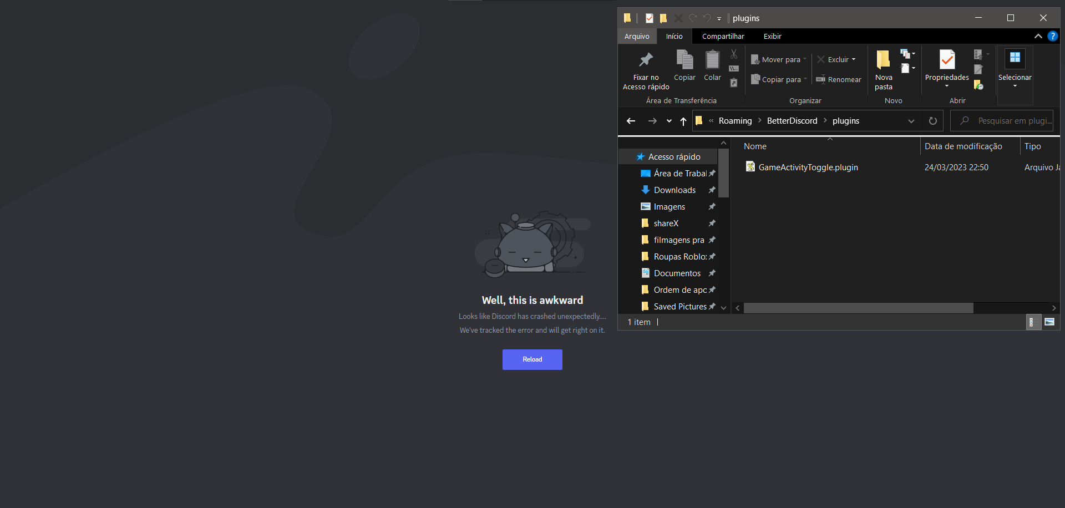Click the scissors cut icon in the ribbon
The height and width of the screenshot is (508, 1065).
tap(734, 54)
